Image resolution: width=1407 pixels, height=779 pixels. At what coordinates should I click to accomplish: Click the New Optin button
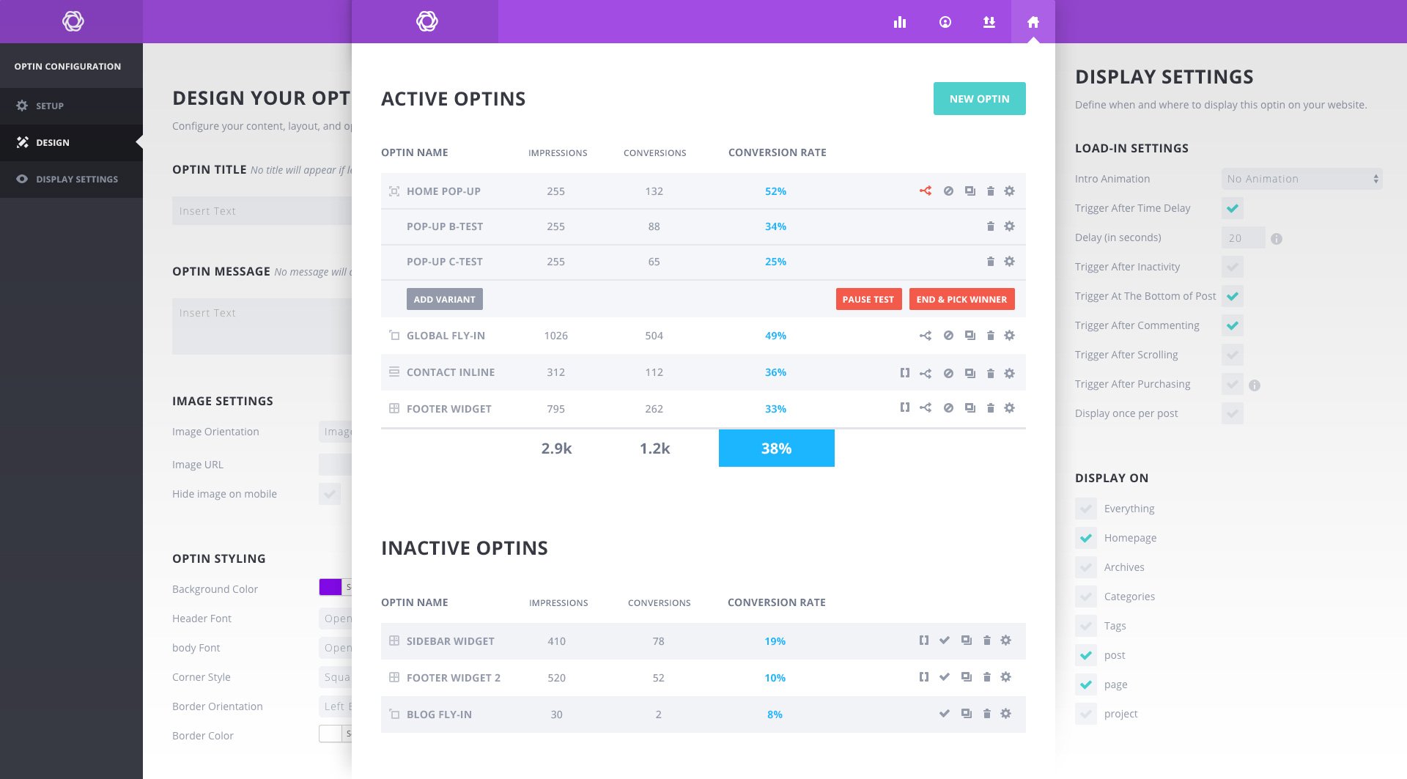coord(980,99)
